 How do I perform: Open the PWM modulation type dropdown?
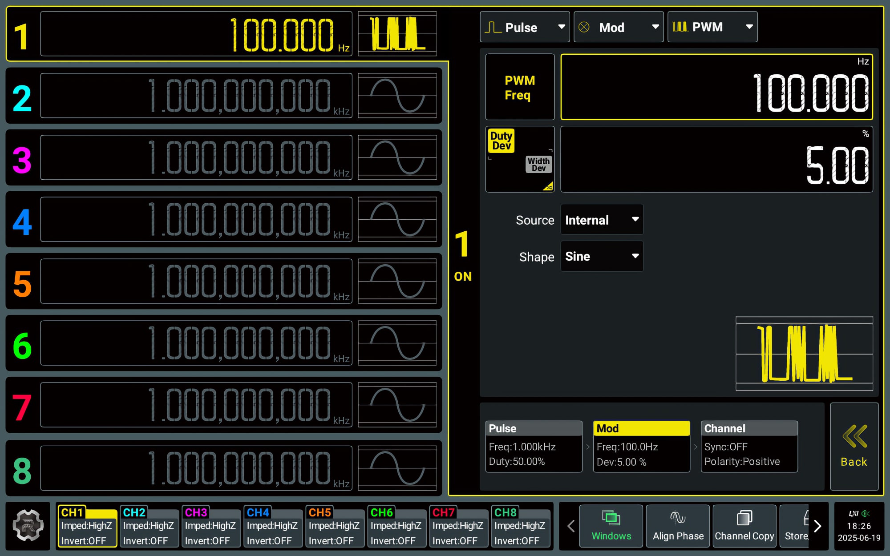click(712, 27)
